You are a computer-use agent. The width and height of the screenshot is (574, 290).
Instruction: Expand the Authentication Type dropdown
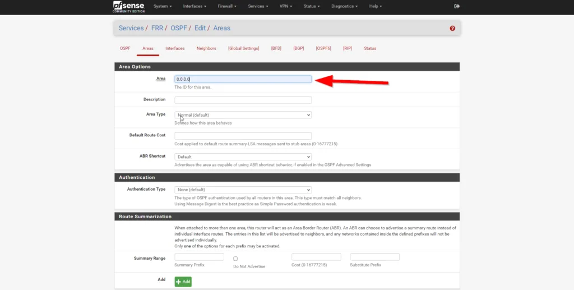click(243, 190)
